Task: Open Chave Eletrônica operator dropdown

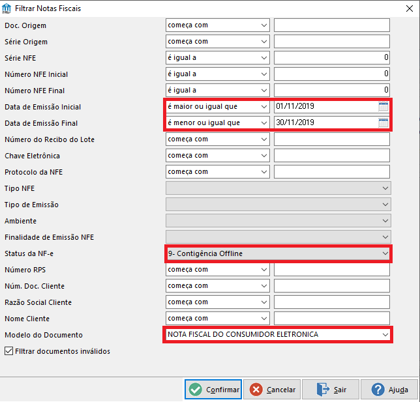Action: click(x=218, y=156)
